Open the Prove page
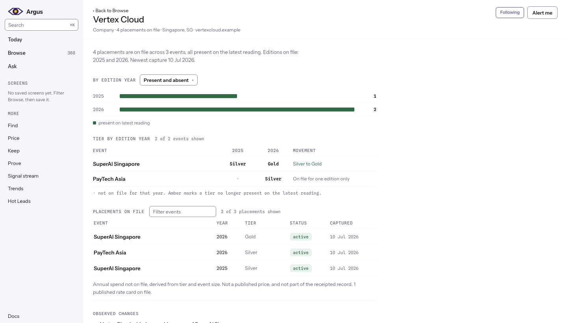The width and height of the screenshot is (567, 323). (14, 163)
